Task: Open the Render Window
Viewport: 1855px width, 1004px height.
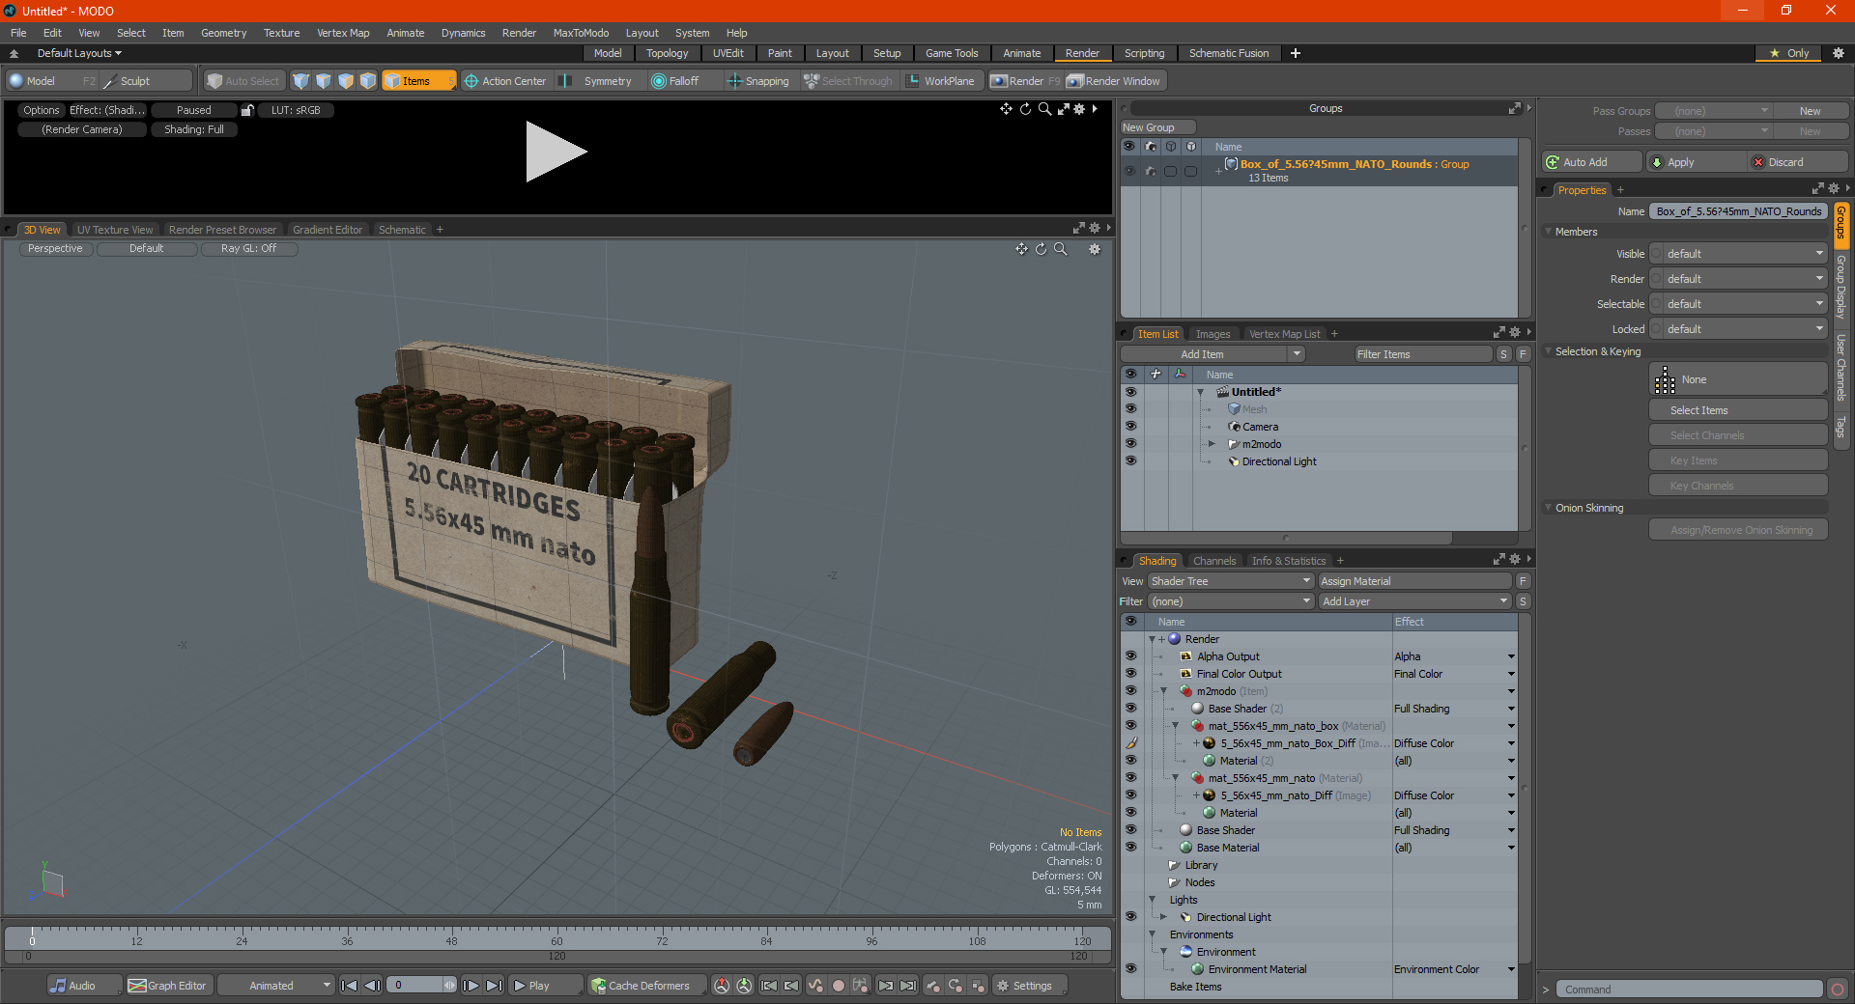Action: pyautogui.click(x=1114, y=81)
